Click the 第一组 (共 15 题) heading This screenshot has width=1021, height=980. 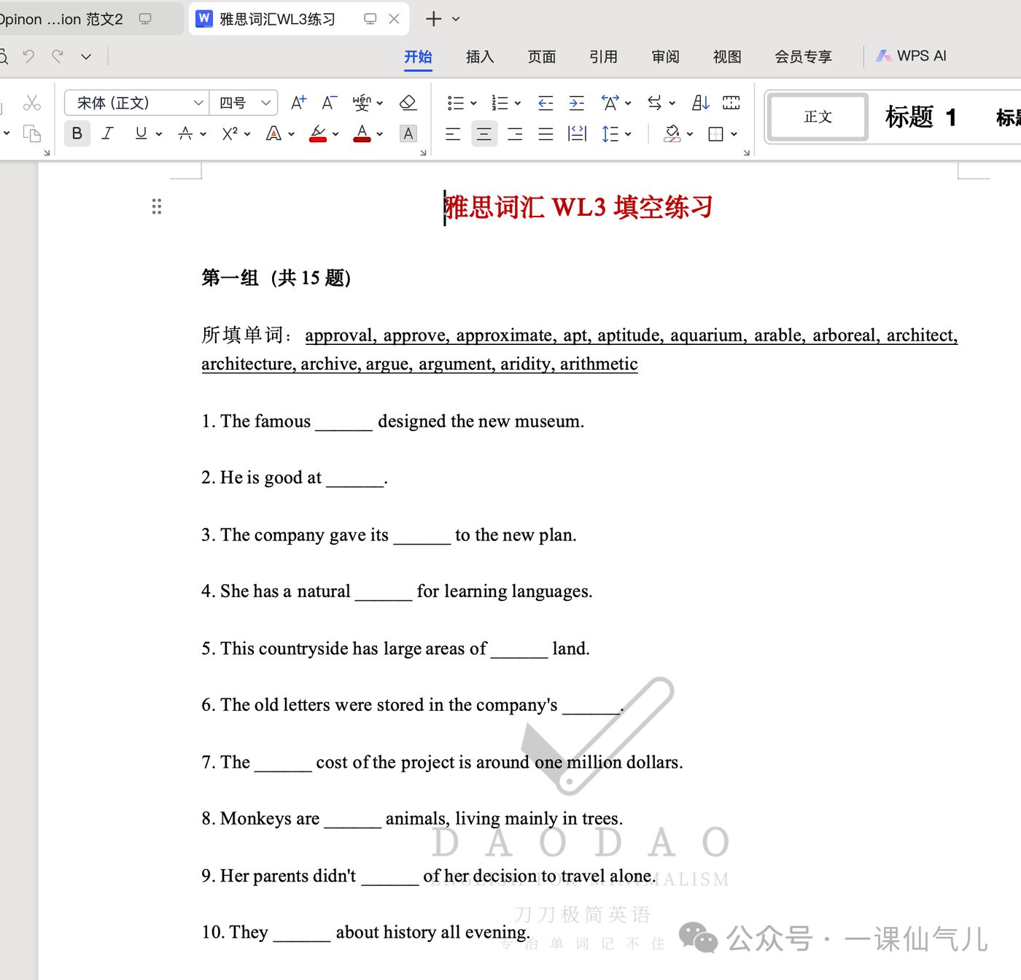click(x=276, y=278)
